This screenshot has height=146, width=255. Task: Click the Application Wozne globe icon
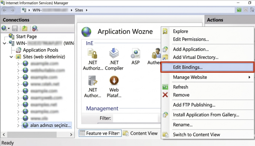coord(86,32)
